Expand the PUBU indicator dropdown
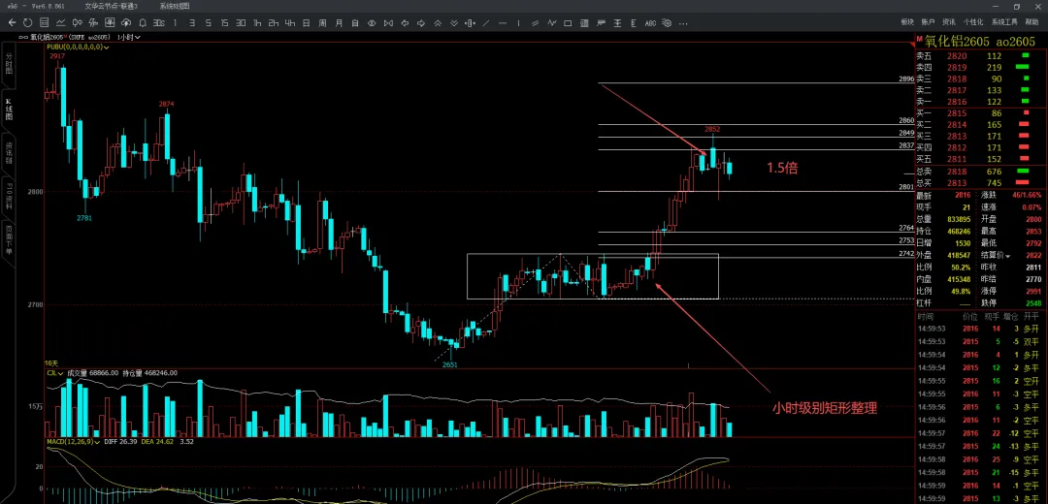 [x=106, y=47]
